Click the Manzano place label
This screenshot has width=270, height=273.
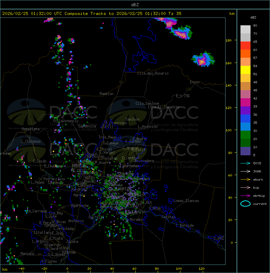27,254
